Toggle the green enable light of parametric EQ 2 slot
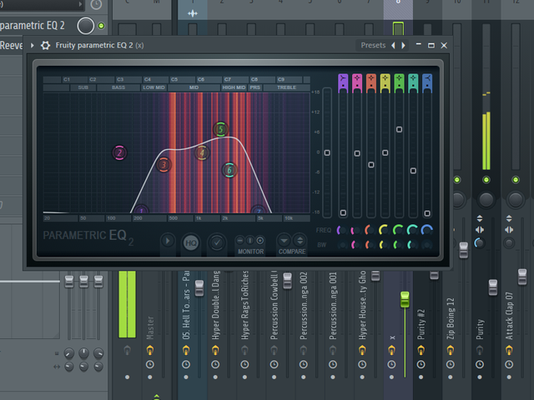Viewport: 534px width, 400px height. click(x=101, y=26)
